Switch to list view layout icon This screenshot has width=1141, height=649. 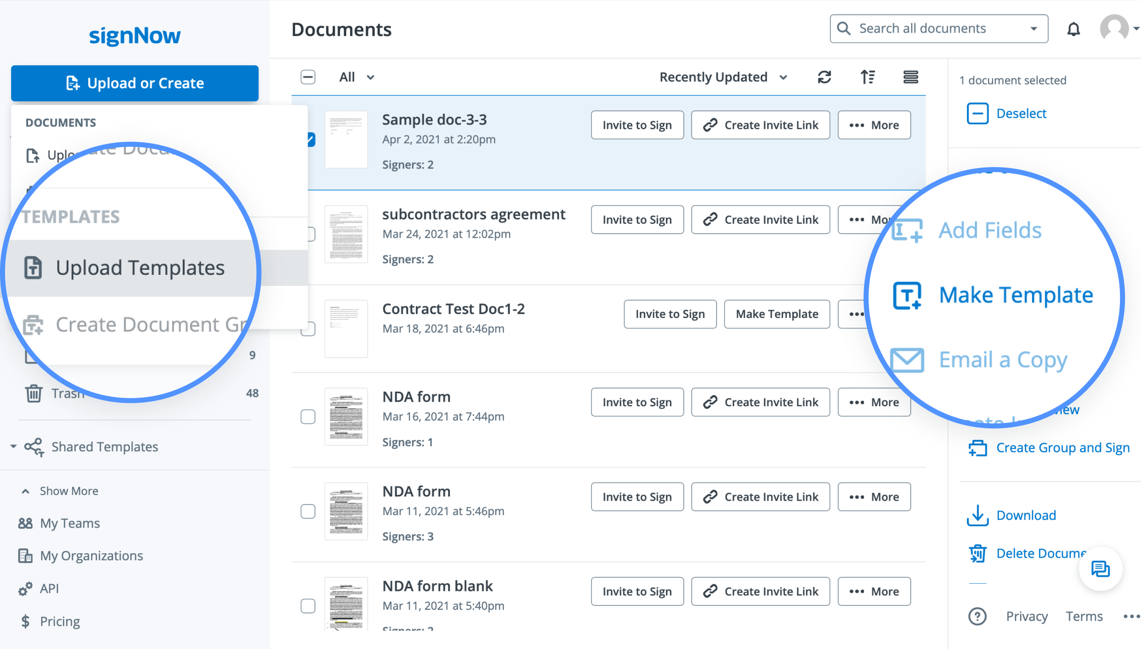point(910,77)
